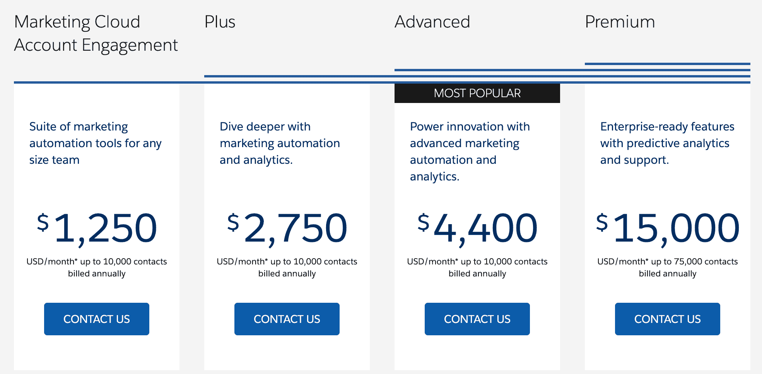Click the 'Dive deeper with marketing automation' text
The width and height of the screenshot is (762, 374).
pyautogui.click(x=280, y=143)
